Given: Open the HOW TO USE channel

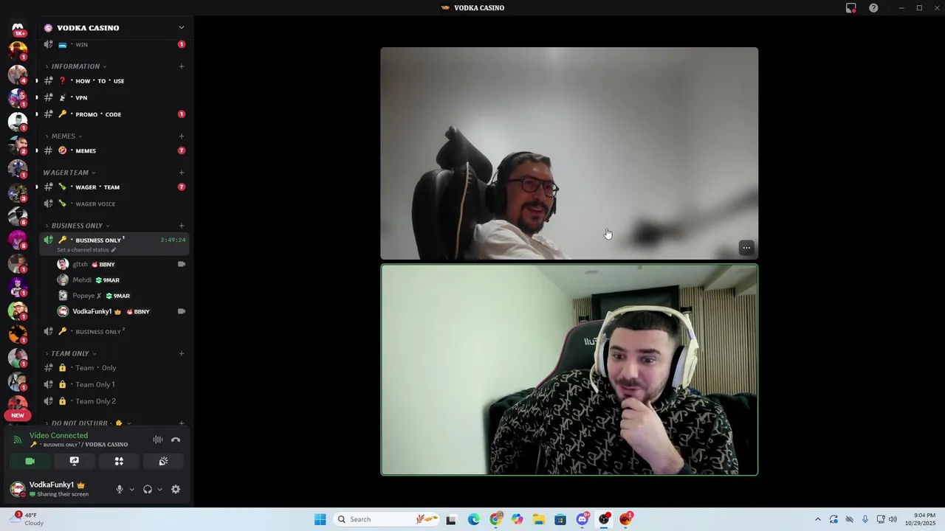Looking at the screenshot, I should 114,80.
